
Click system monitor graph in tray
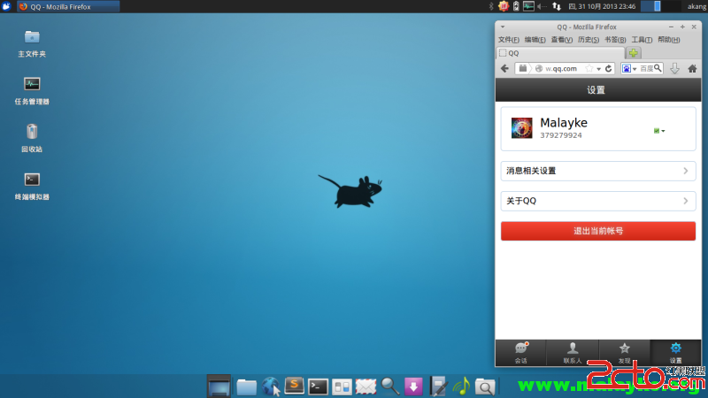click(528, 6)
